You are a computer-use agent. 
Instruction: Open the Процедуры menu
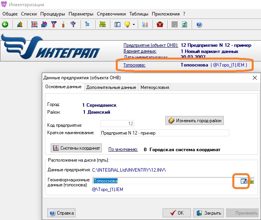53,14
